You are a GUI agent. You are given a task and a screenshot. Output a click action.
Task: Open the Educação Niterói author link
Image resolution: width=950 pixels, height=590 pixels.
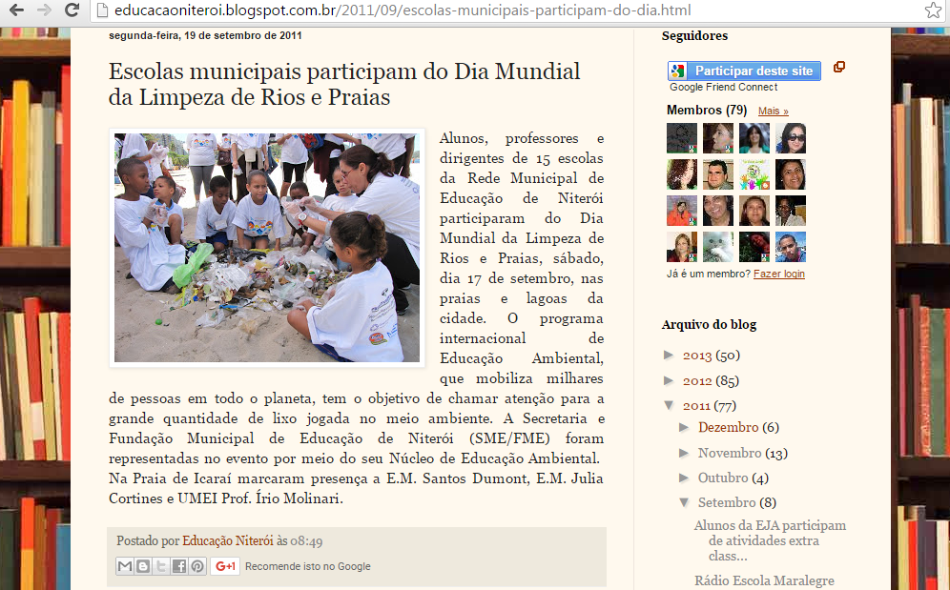228,541
